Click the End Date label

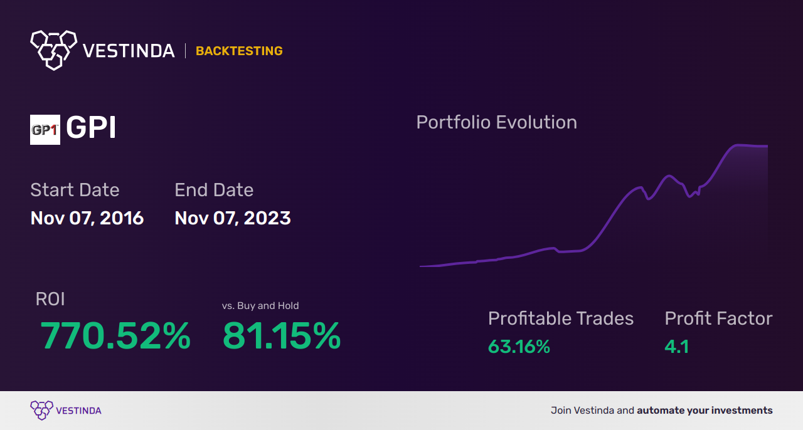point(214,190)
